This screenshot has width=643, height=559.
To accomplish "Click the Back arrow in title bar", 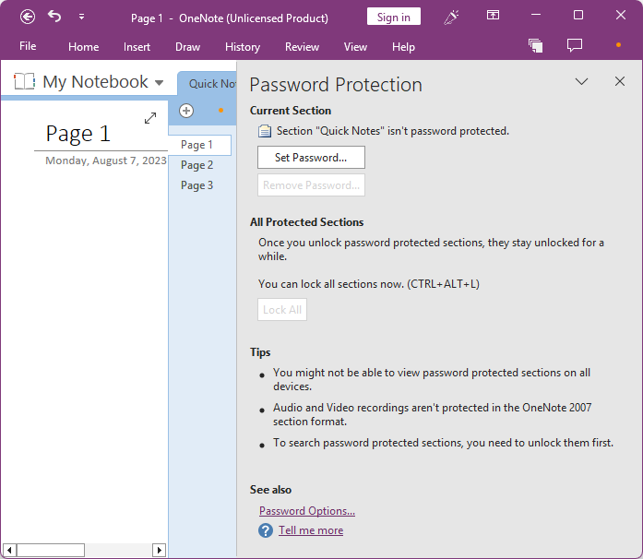I will coord(28,18).
